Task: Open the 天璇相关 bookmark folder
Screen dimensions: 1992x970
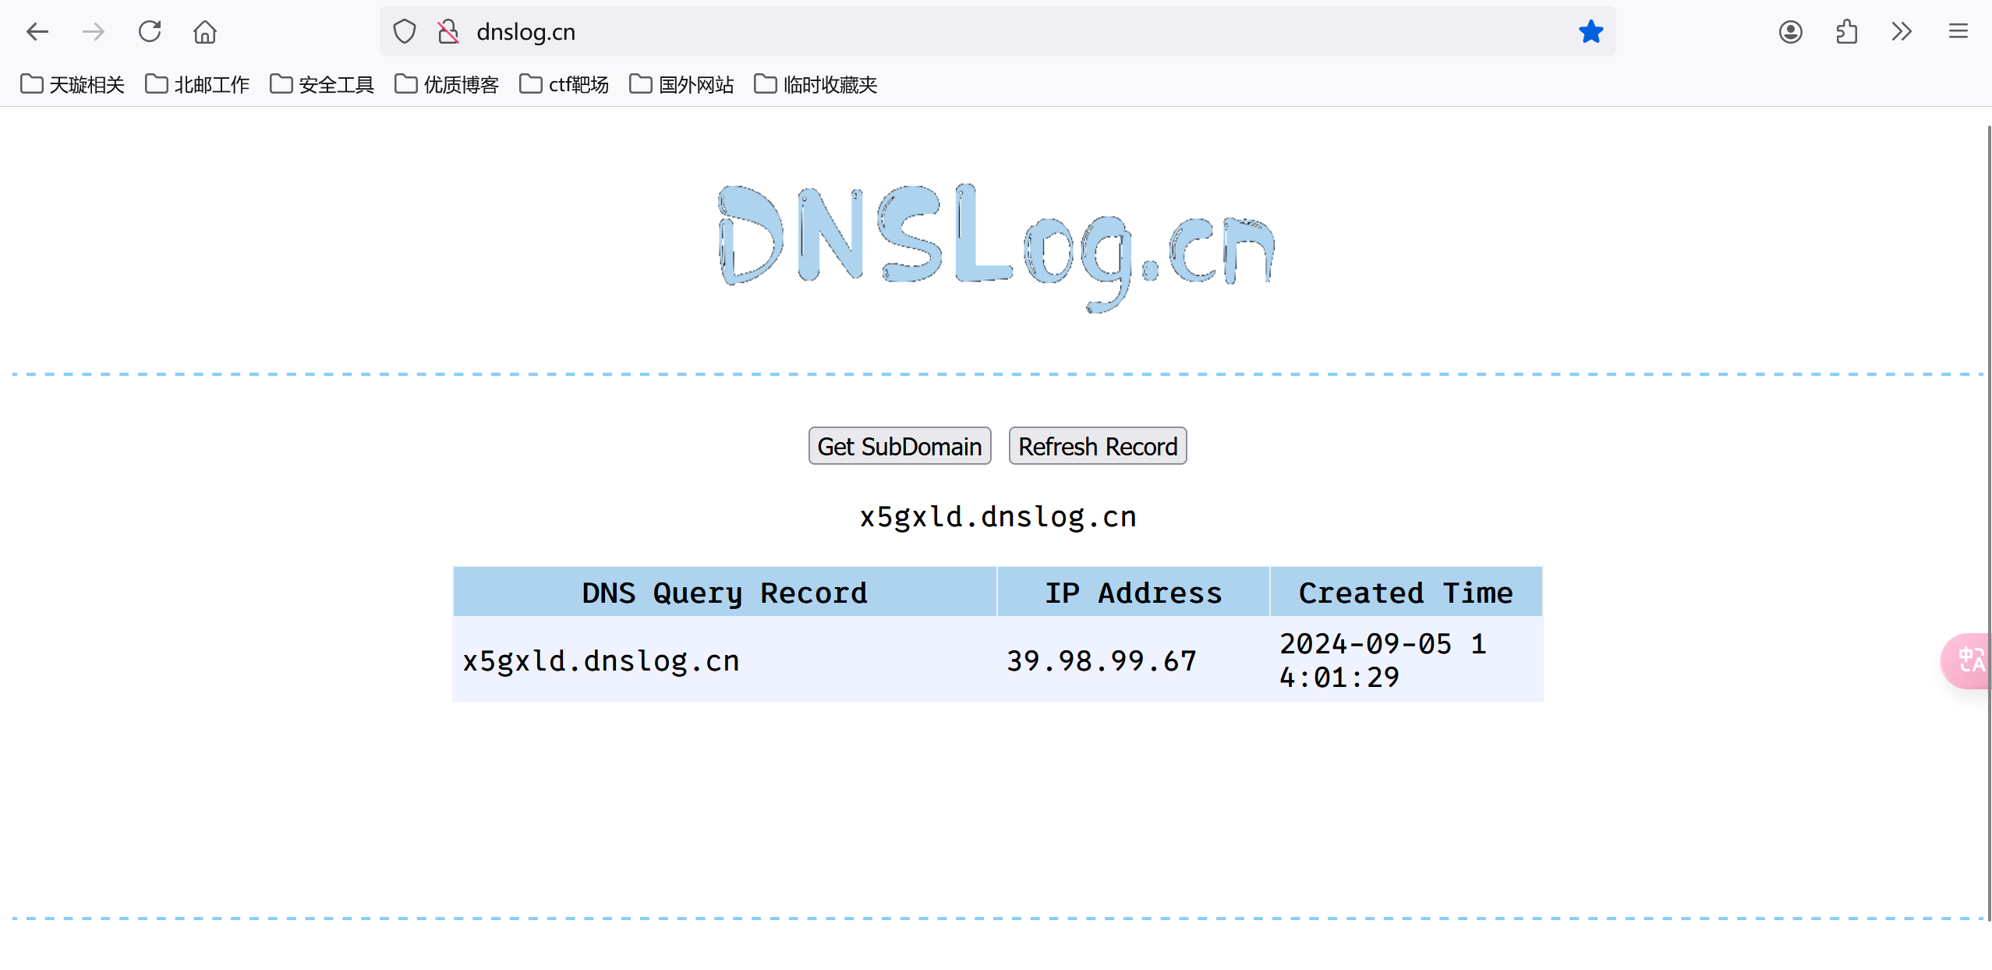Action: click(x=73, y=84)
